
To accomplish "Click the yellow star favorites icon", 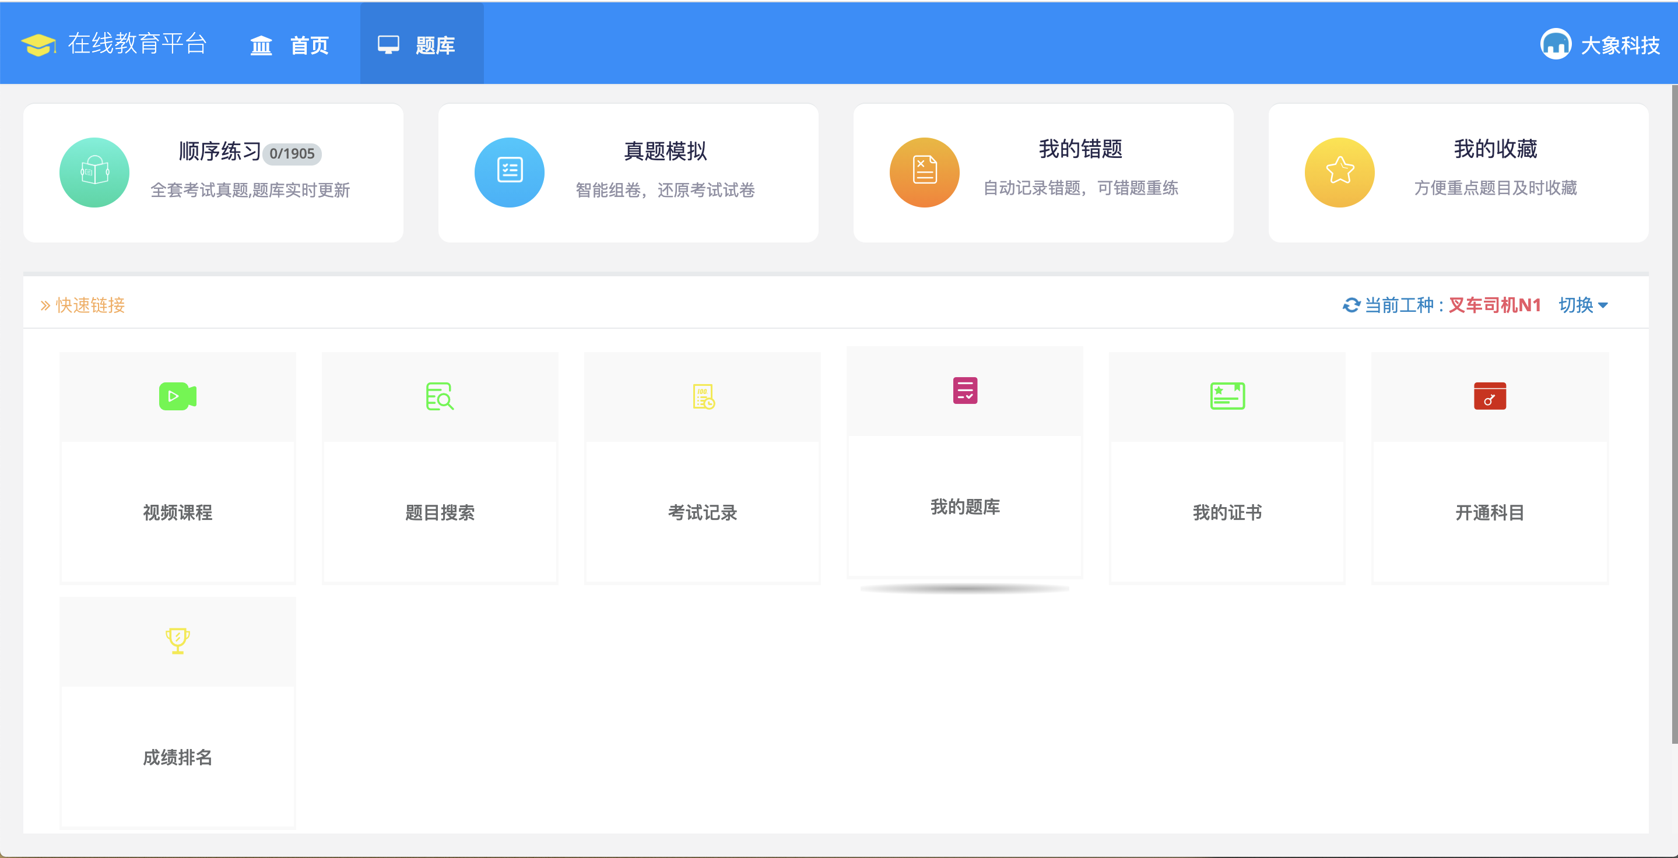I will [x=1339, y=173].
